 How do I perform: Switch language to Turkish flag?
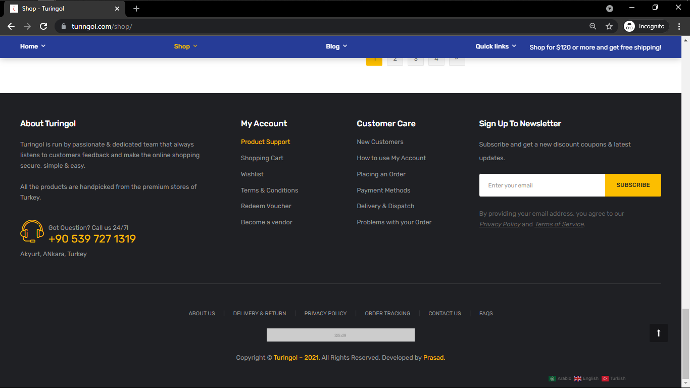(x=605, y=378)
